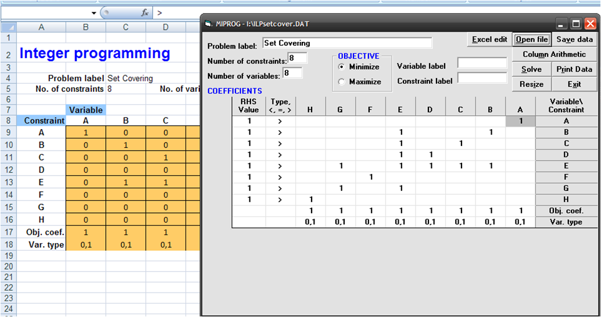Click Excel cell C10 containing 1
This screenshot has height=317, width=601.
click(126, 145)
